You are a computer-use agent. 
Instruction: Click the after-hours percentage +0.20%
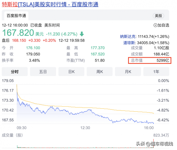click(49, 40)
